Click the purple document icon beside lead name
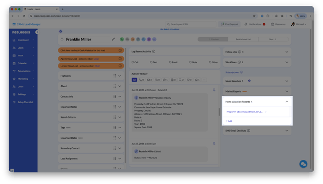This screenshot has width=323, height=184. coord(149,39)
